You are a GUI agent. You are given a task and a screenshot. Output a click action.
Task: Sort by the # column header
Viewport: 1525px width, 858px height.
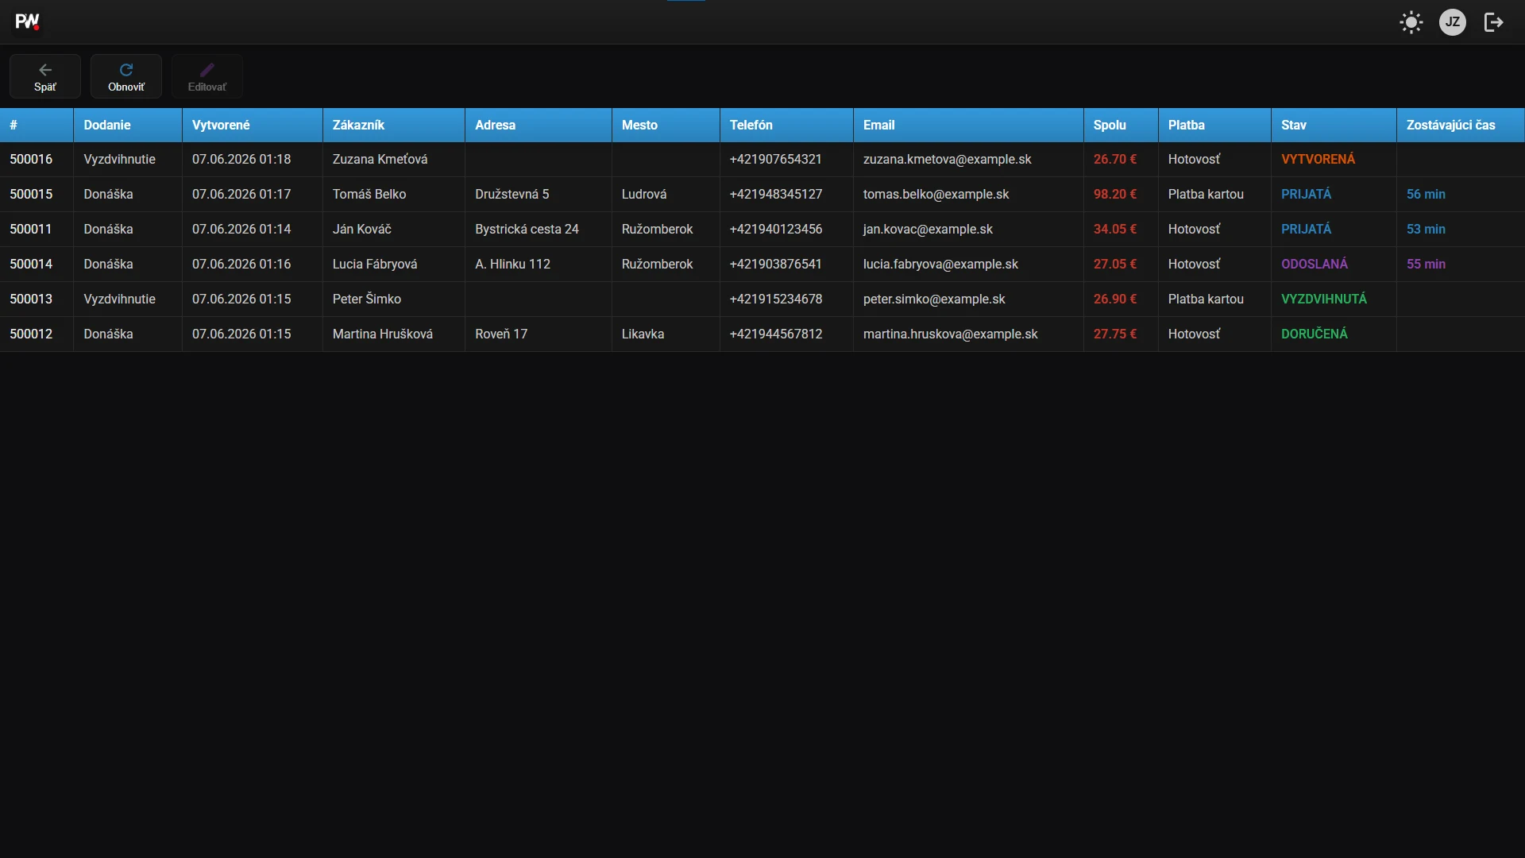click(x=37, y=125)
